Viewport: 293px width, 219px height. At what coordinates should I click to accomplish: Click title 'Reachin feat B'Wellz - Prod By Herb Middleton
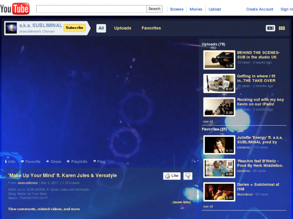[260, 163]
